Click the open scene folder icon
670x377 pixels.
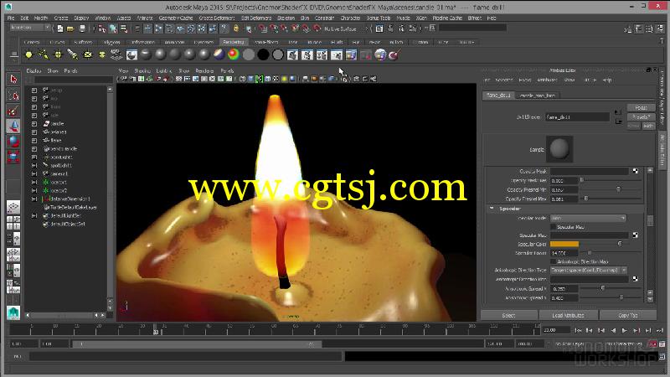[x=70, y=28]
